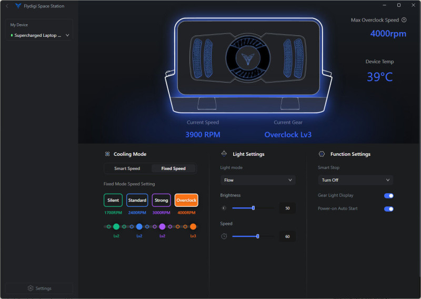Select the Overclock speed preset

click(186, 200)
